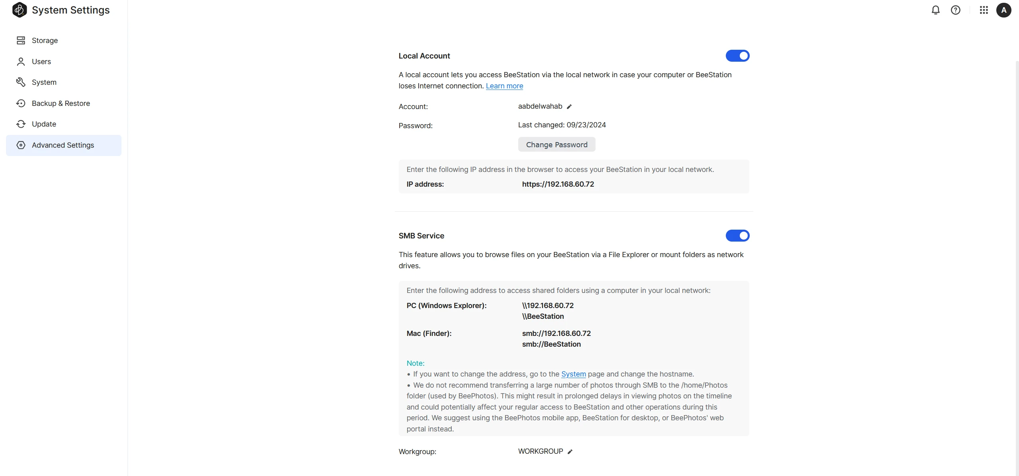Open the user avatar menu
This screenshot has height=476, width=1019.
(1003, 10)
